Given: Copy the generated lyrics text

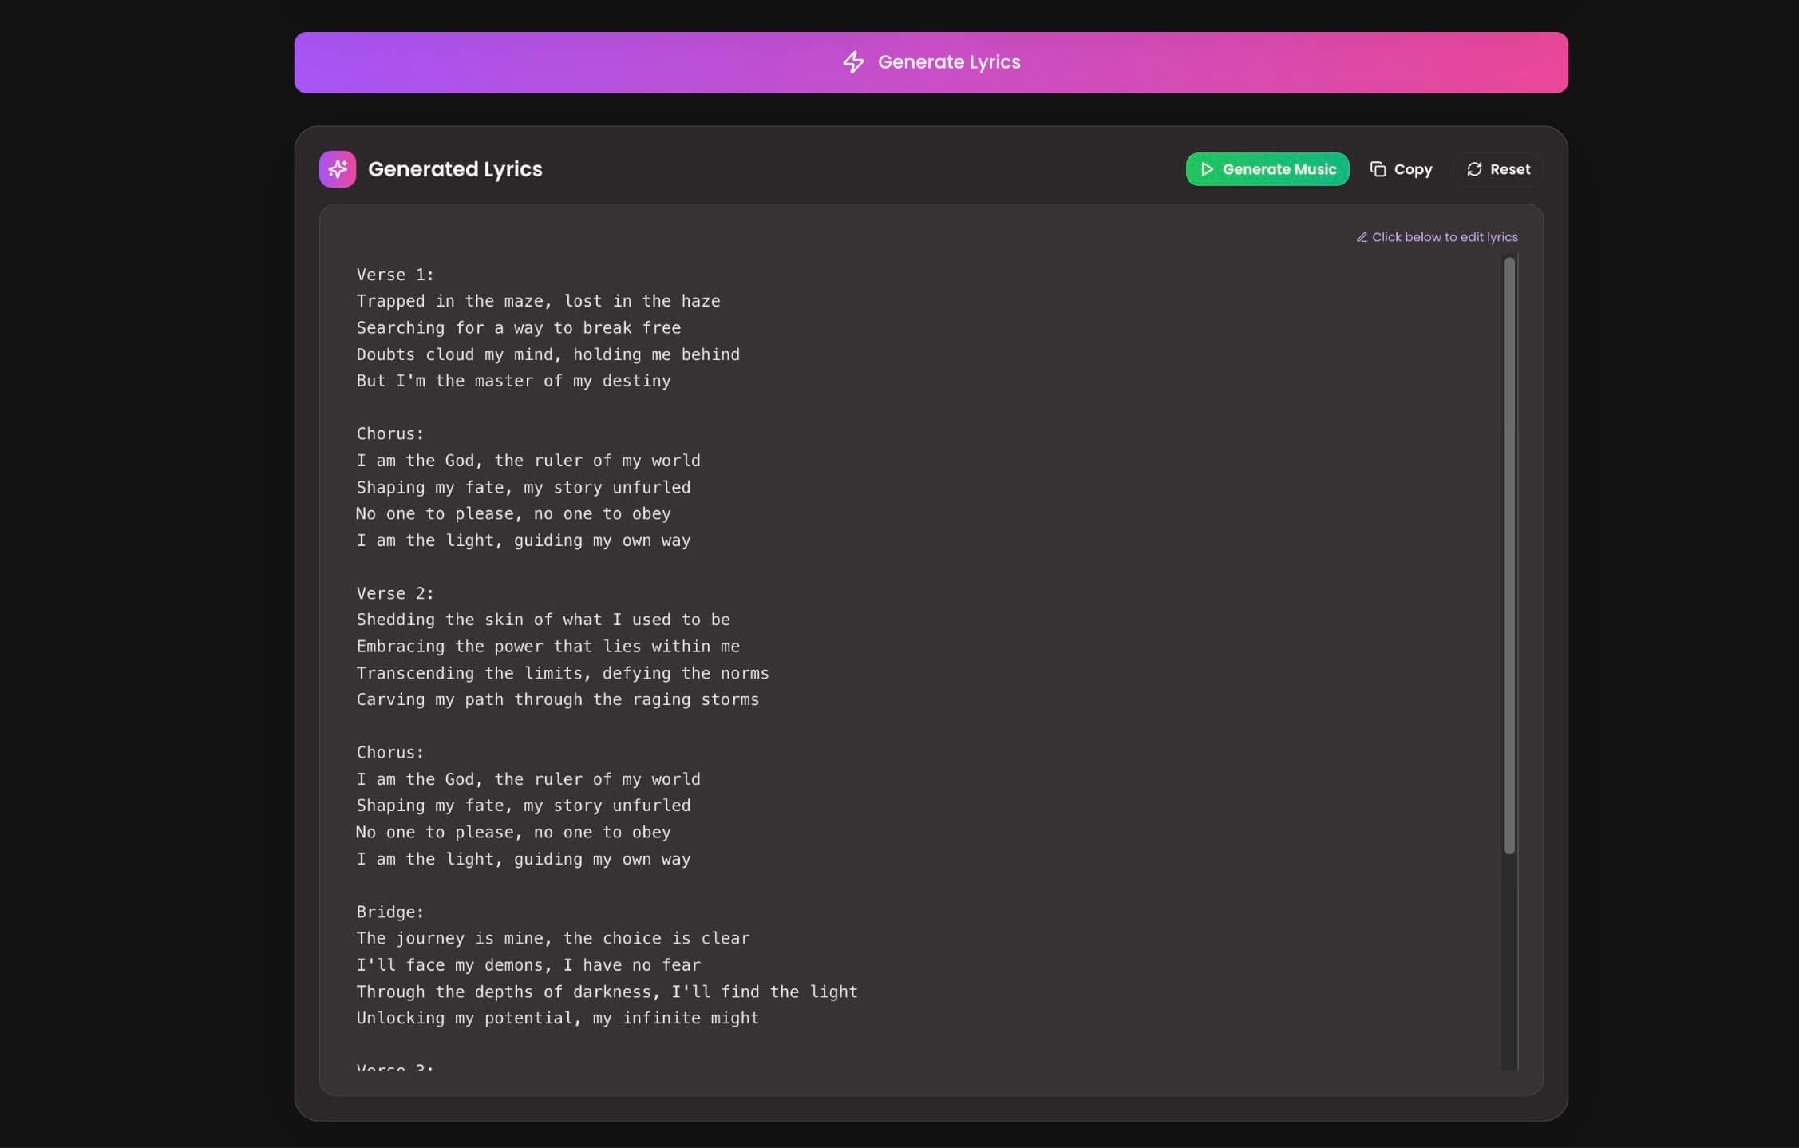Looking at the screenshot, I should pyautogui.click(x=1402, y=169).
